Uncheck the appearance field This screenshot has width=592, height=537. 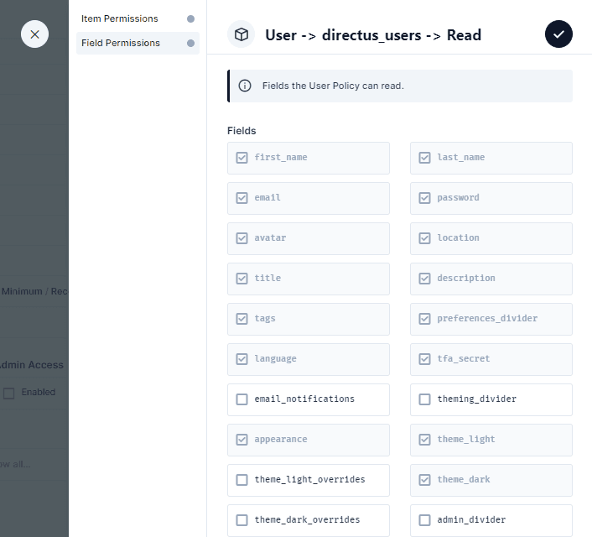(x=241, y=440)
